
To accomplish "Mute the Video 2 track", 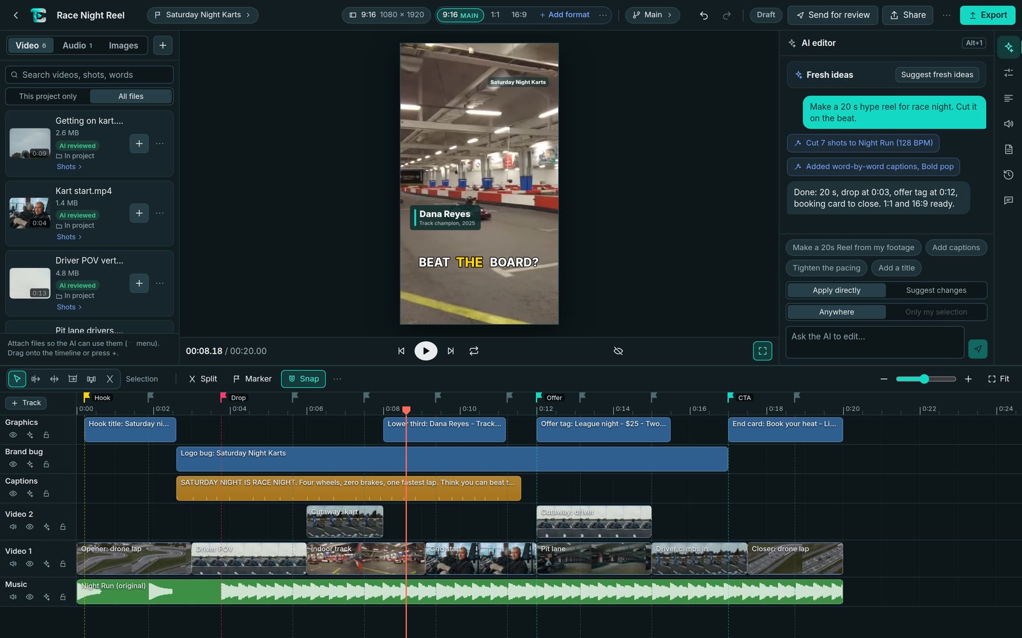I will [x=13, y=527].
